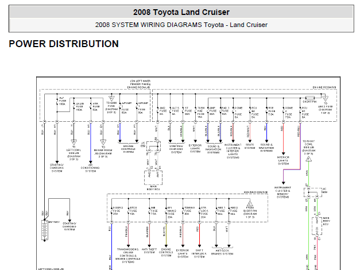Click the A/PUMP 1 fuse label

pyautogui.click(x=143, y=108)
